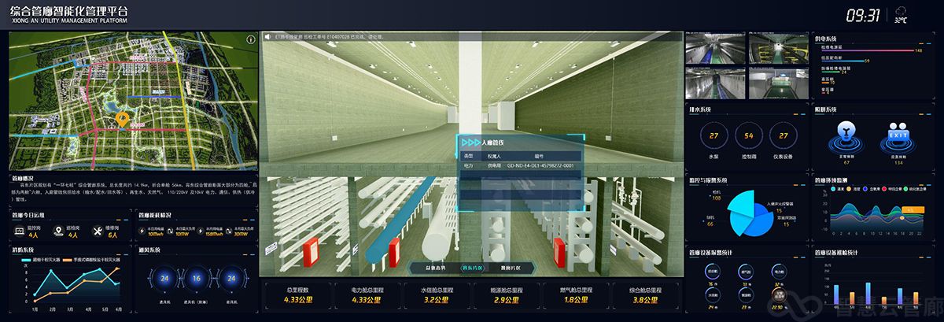
Task: Click the 送风机 fan dial showing 24
Action: click(164, 278)
